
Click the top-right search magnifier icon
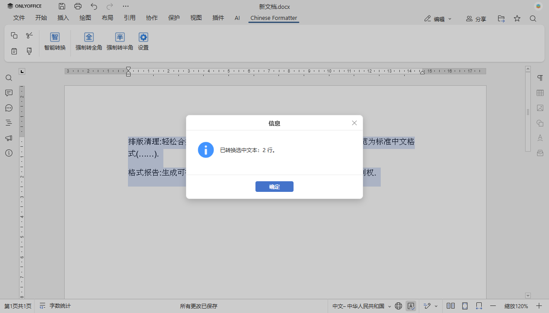(x=533, y=19)
